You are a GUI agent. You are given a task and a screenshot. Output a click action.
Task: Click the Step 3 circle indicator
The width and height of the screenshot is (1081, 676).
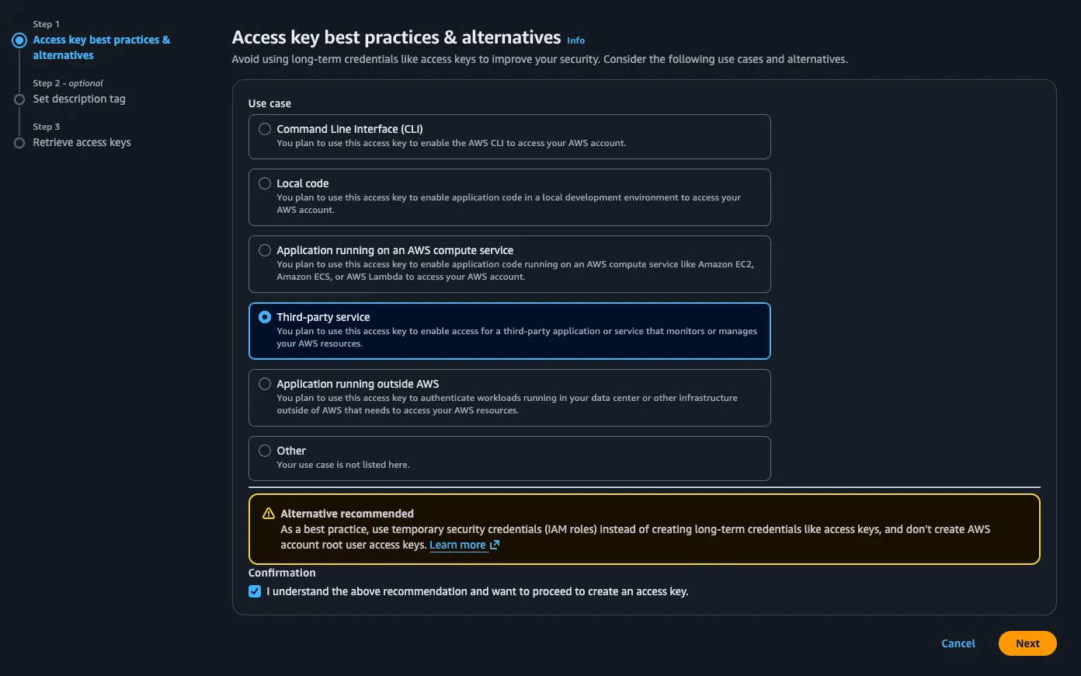(19, 143)
